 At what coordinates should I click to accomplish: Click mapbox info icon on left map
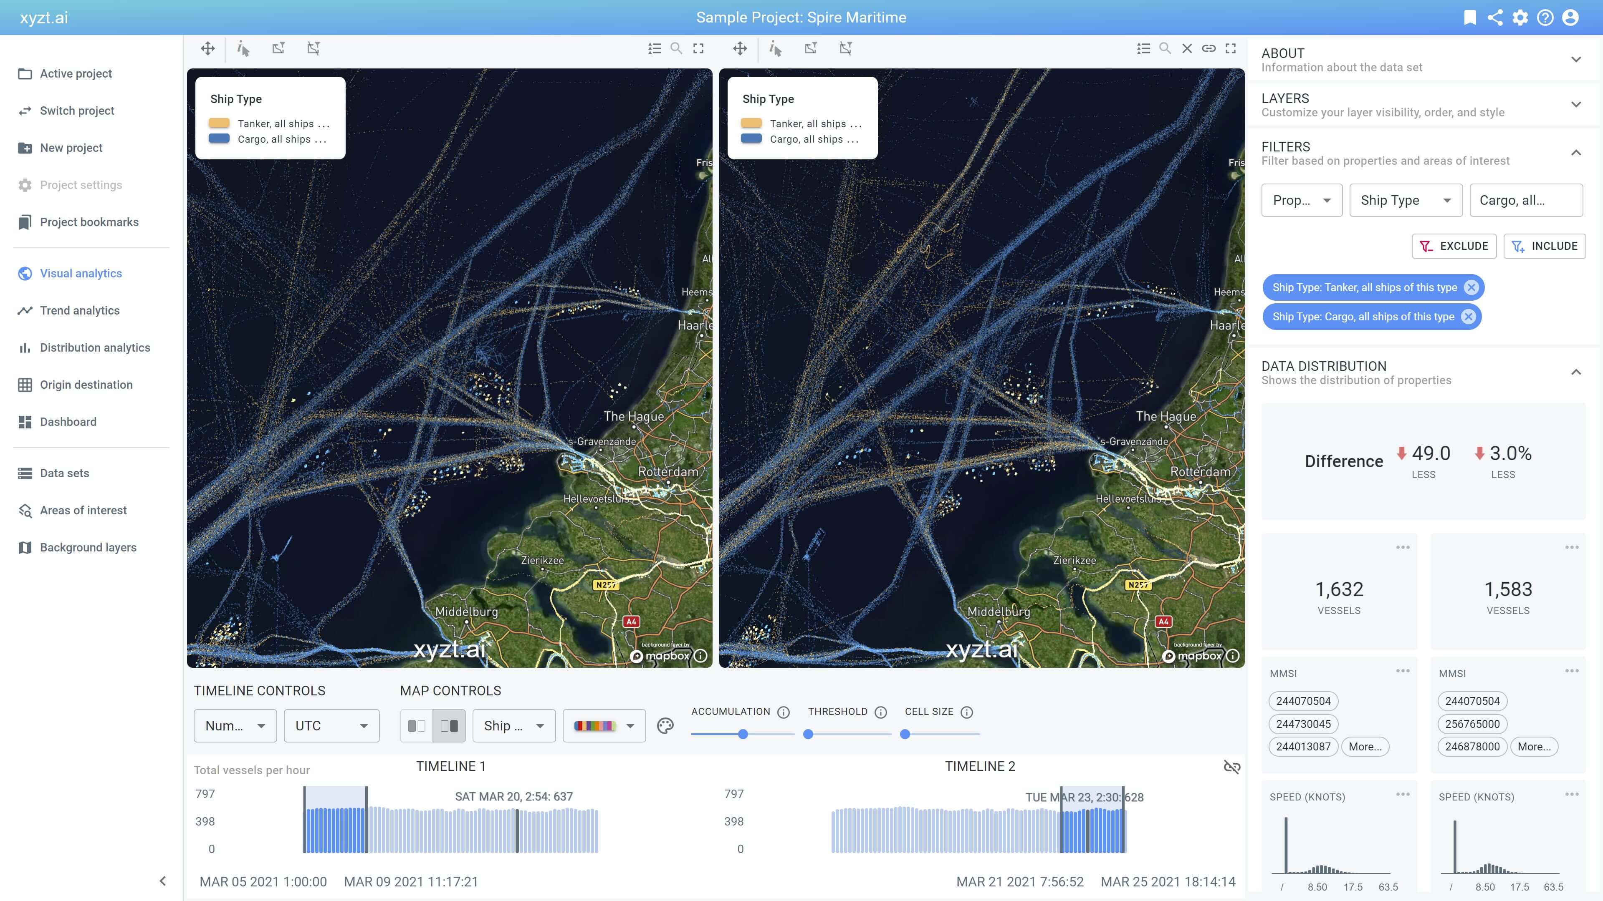tap(701, 655)
